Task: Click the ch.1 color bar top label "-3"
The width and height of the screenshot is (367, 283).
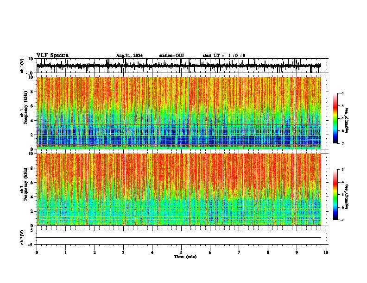Action: pyautogui.click(x=342, y=93)
